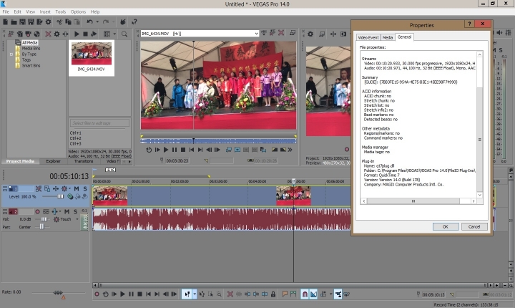The width and height of the screenshot is (515, 308).
Task: Open the edit tool options dropdown arrow
Action: (195, 294)
